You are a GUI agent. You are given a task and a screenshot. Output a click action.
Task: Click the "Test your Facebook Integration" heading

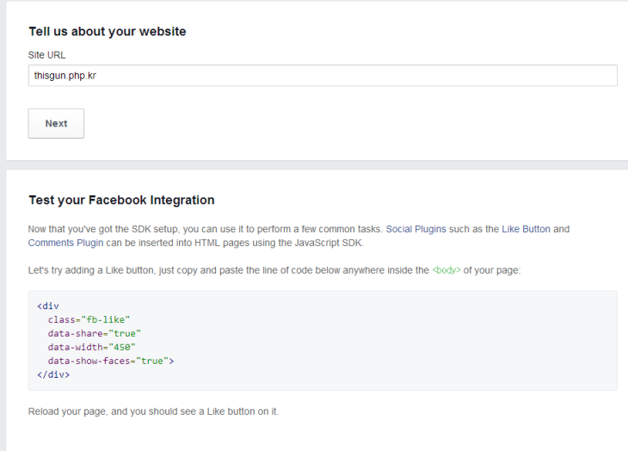point(121,200)
